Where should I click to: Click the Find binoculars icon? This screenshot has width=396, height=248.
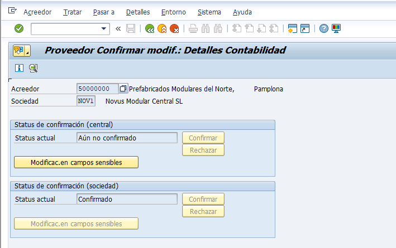[206, 28]
